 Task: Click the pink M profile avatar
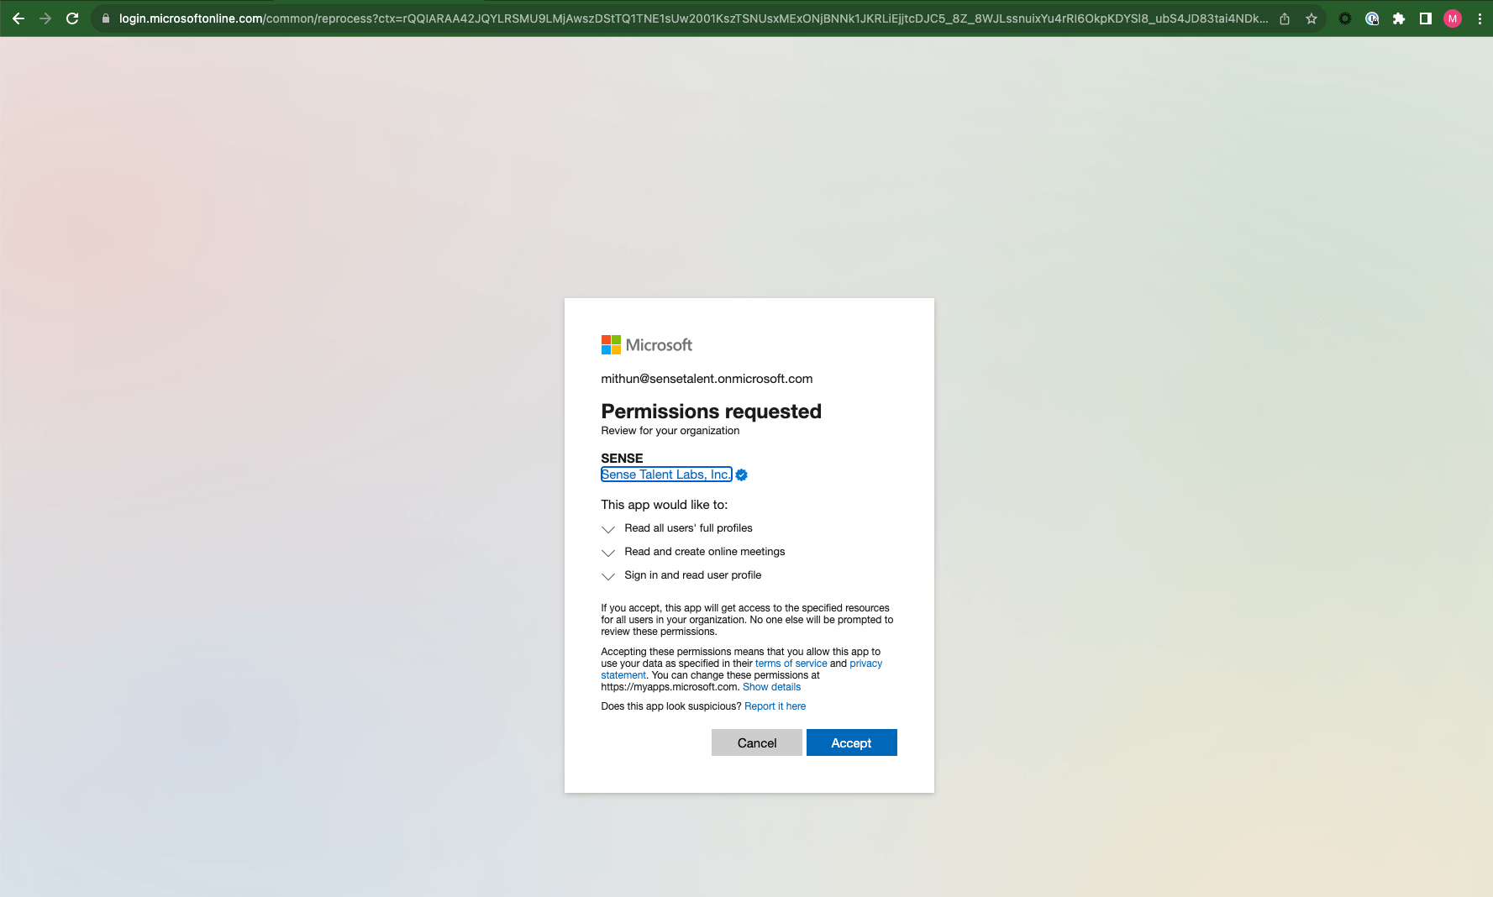(1452, 18)
